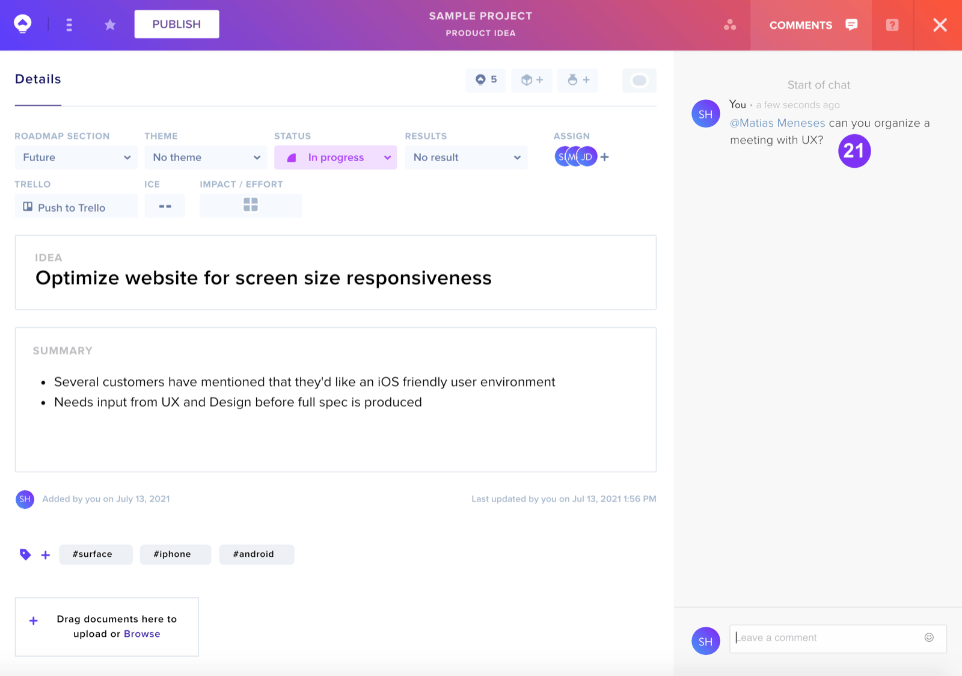This screenshot has width=962, height=676.
Task: Add a linked product cube item
Action: [532, 80]
